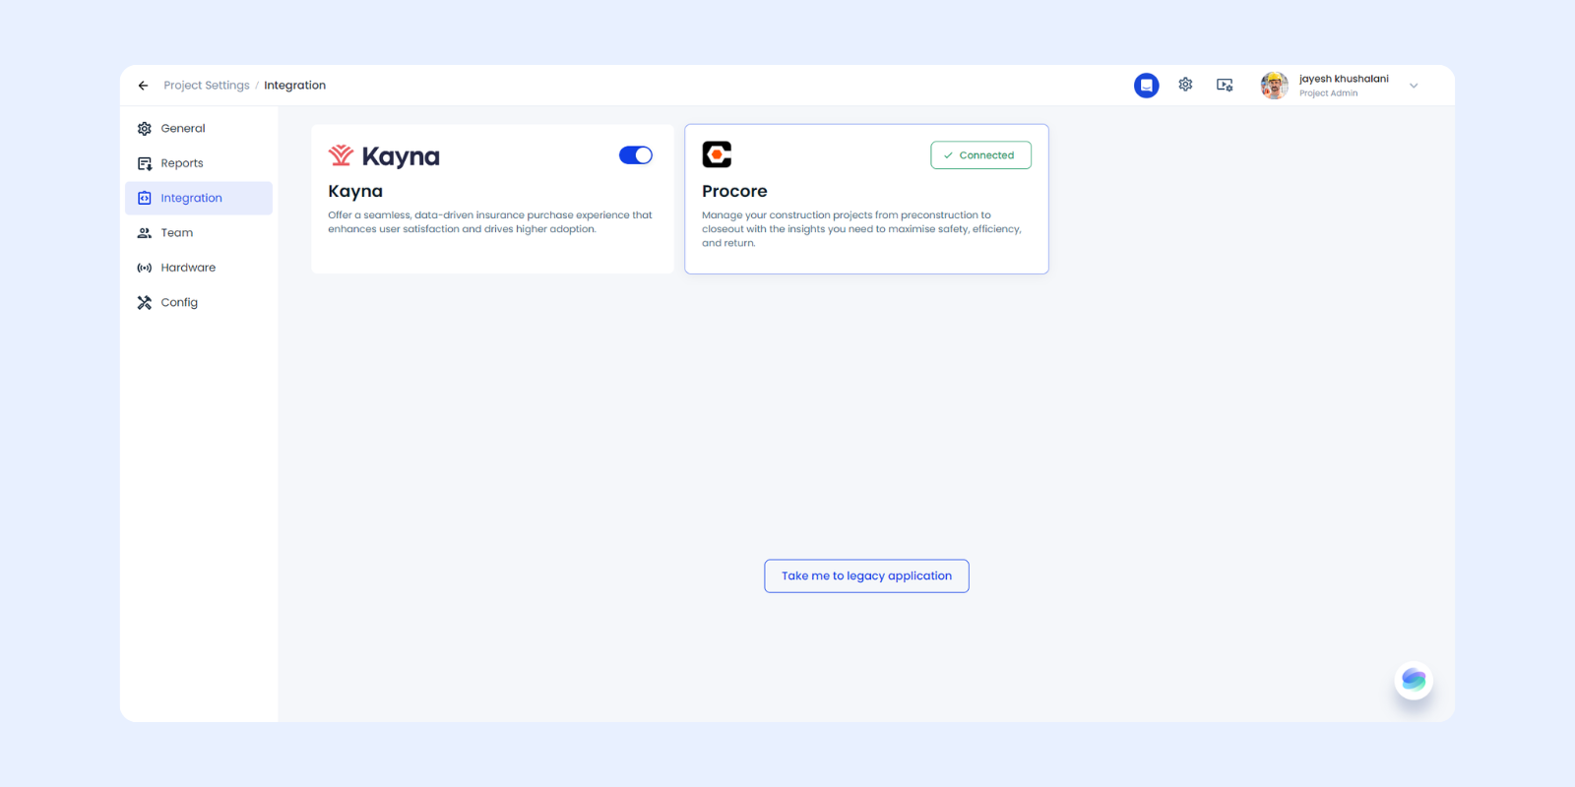Open the Project Settings breadcrumb

207,86
